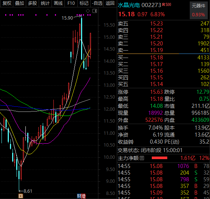The height and width of the screenshot is (199, 210).
Task: Click the 12.00 price axis label
Action: (x=109, y=109)
